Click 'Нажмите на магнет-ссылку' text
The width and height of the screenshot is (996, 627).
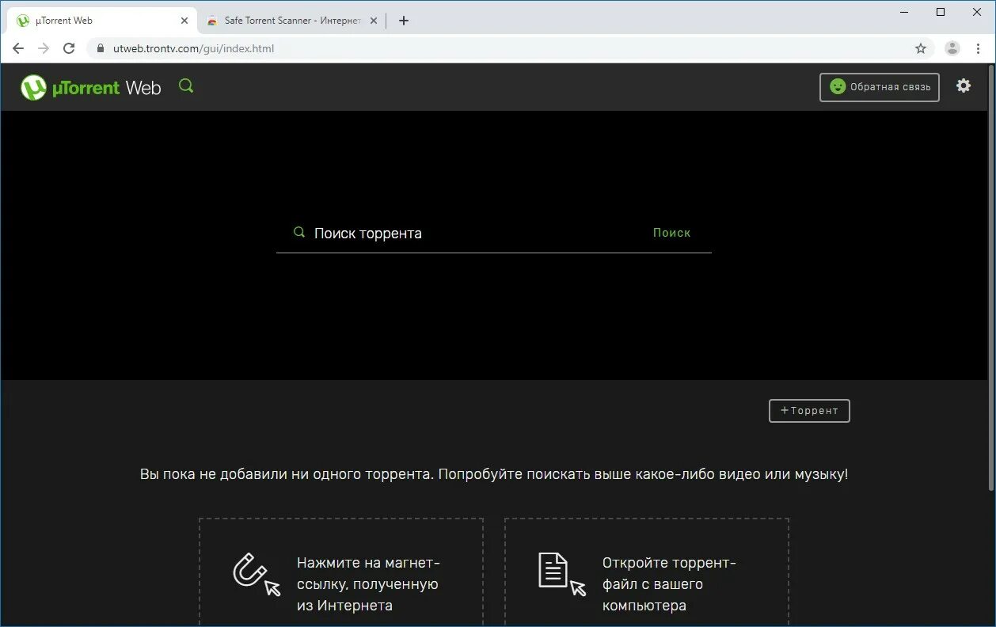[x=368, y=584]
